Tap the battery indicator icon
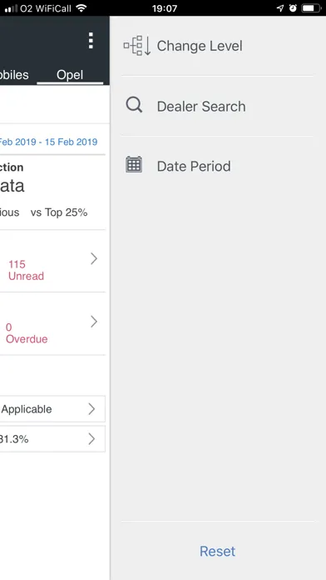The width and height of the screenshot is (326, 580). click(311, 8)
